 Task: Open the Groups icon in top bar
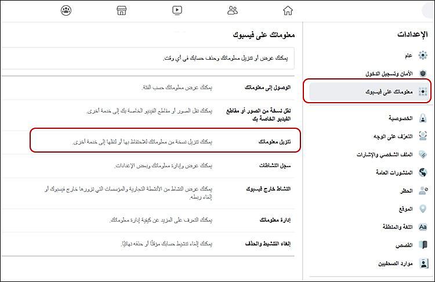[x=66, y=10]
